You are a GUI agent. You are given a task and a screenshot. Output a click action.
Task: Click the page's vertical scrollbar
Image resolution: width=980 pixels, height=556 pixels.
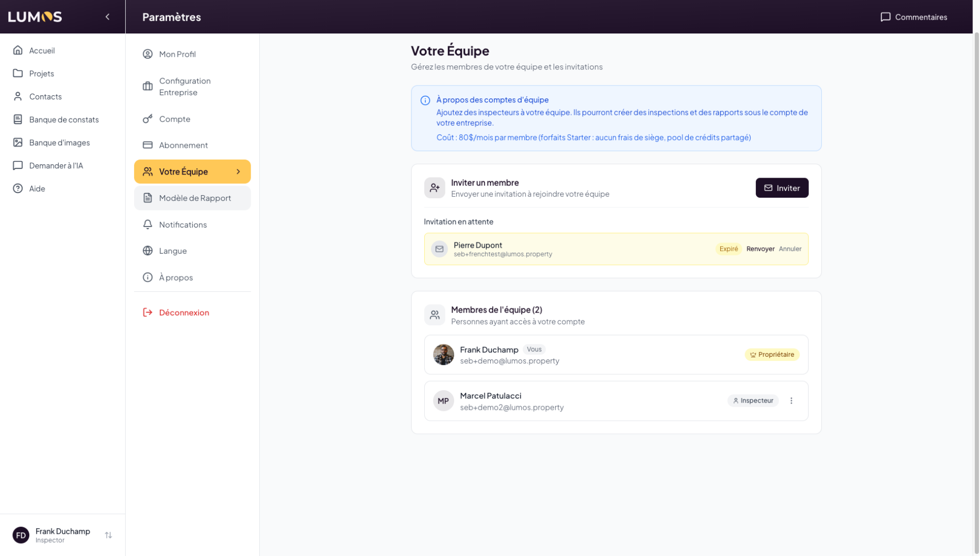click(x=976, y=206)
